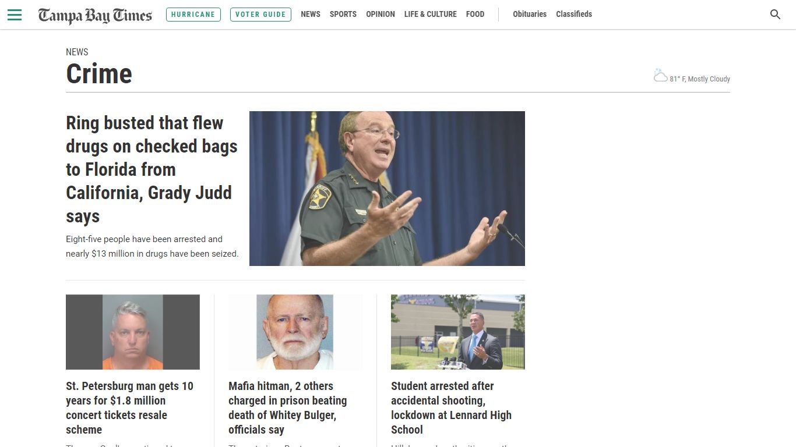Select Food in the top navigation
The width and height of the screenshot is (796, 447).
click(476, 14)
